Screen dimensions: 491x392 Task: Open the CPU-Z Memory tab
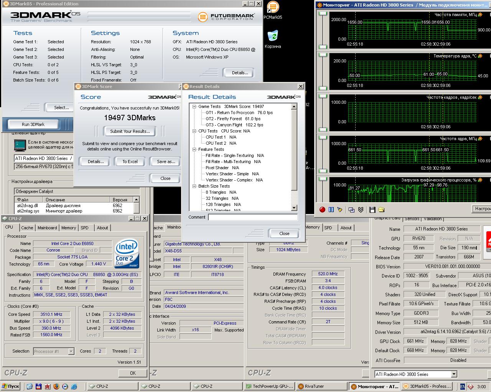pyautogui.click(x=69, y=228)
